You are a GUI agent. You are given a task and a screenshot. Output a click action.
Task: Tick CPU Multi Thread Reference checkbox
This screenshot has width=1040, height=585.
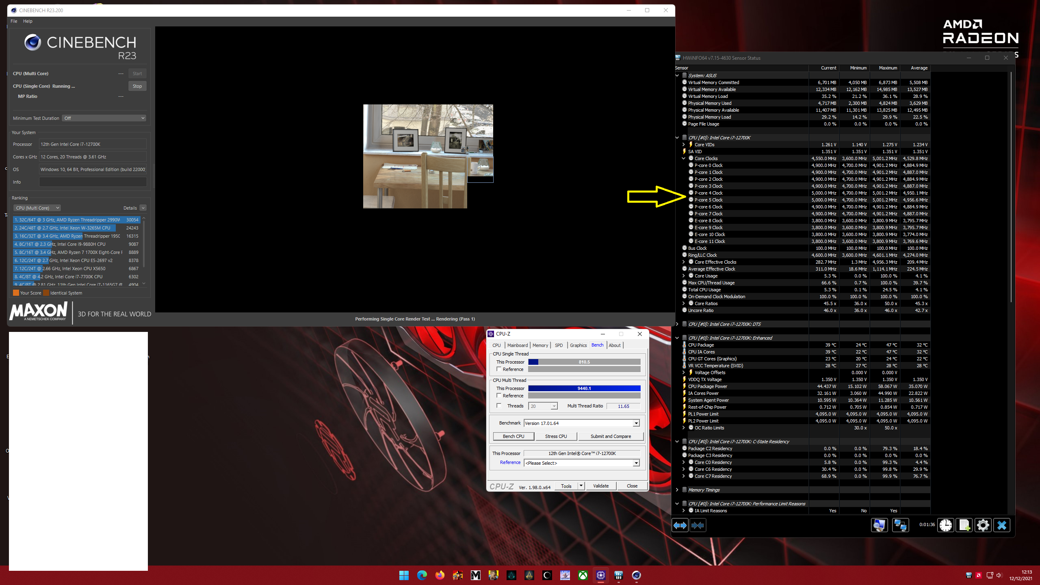pyautogui.click(x=499, y=395)
